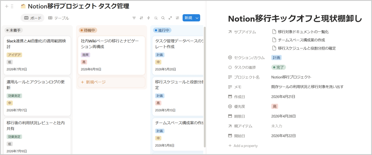Open 期限日 value 2026年4月28日 date picker

(x=283, y=116)
